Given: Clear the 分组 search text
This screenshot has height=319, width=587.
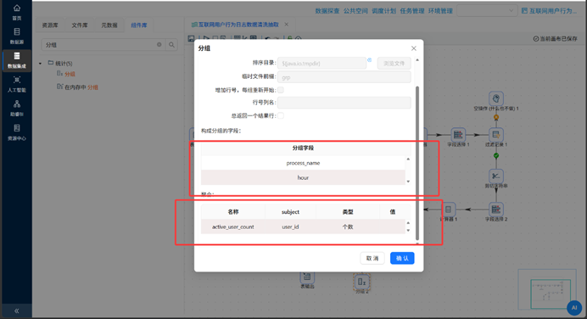Looking at the screenshot, I should pos(159,45).
